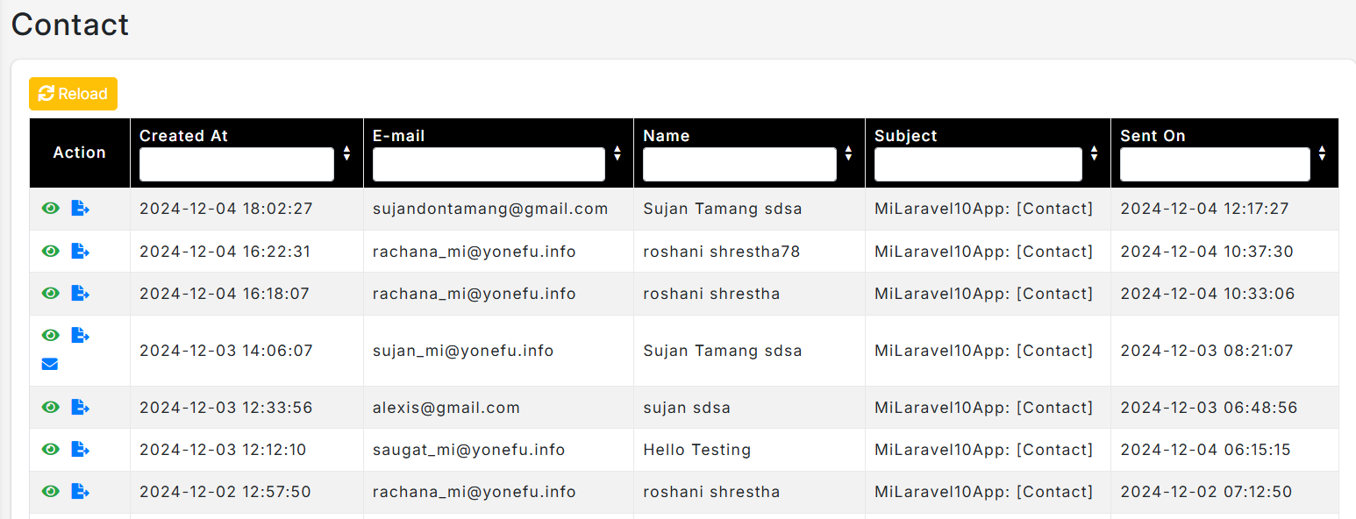Export the sujandontamang@gmail.com row with file icon

pyautogui.click(x=80, y=208)
